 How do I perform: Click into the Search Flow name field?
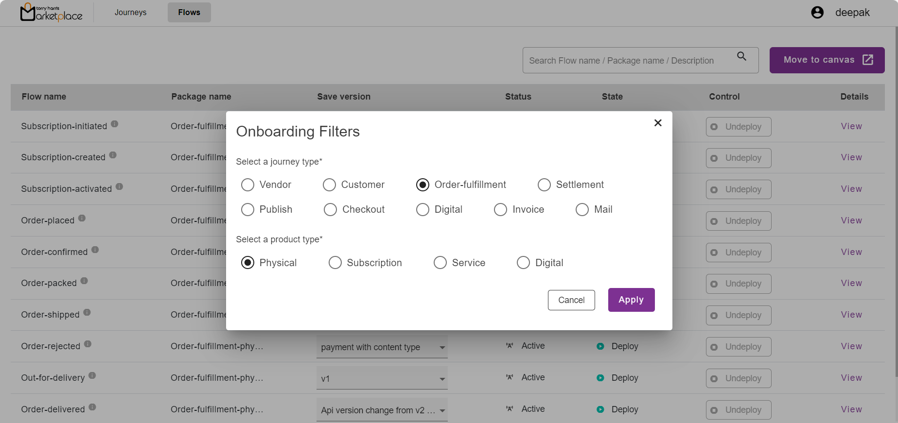click(x=627, y=61)
